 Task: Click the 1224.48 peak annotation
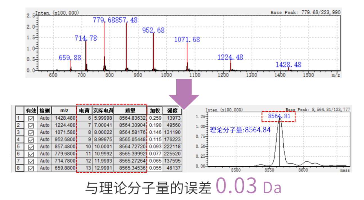coord(230,57)
